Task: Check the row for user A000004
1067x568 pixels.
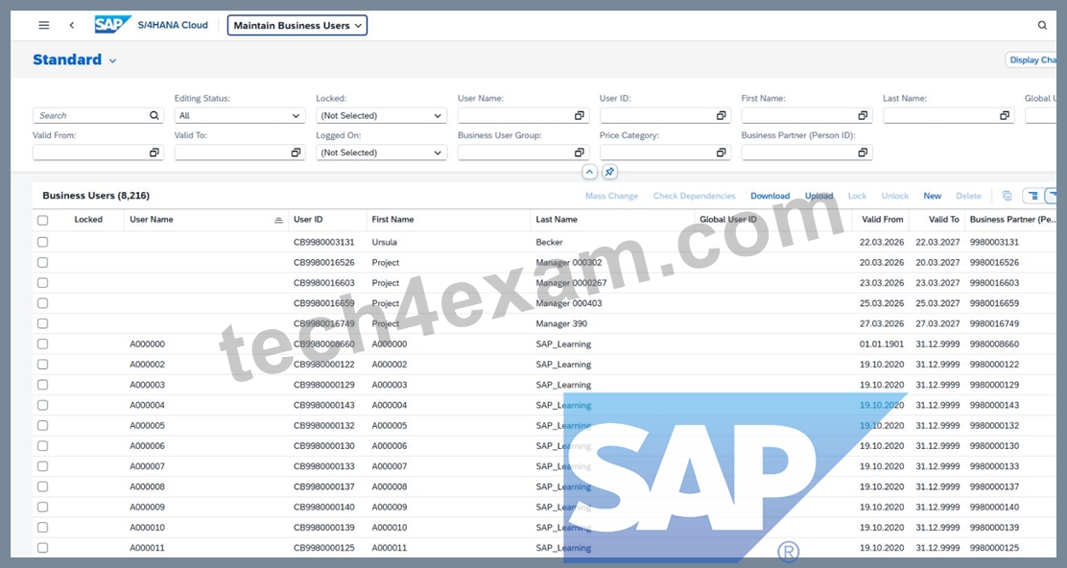Action: point(43,405)
